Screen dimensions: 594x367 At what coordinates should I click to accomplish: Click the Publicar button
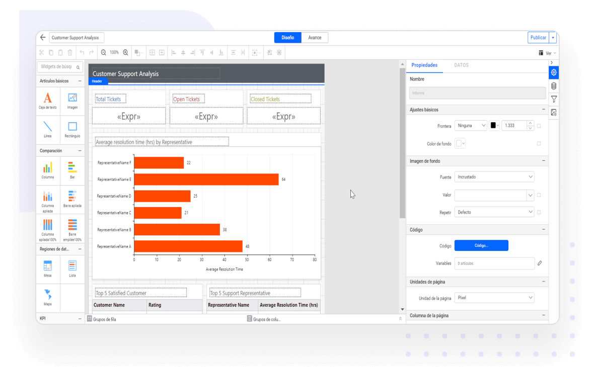pyautogui.click(x=538, y=38)
